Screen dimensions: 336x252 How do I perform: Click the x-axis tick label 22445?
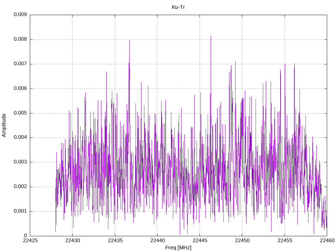(x=200, y=241)
